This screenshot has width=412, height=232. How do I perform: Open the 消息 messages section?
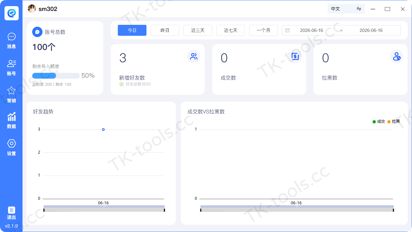11,41
